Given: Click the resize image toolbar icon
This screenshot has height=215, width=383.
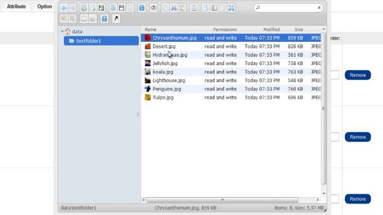Looking at the screenshot, I should 232,8.
